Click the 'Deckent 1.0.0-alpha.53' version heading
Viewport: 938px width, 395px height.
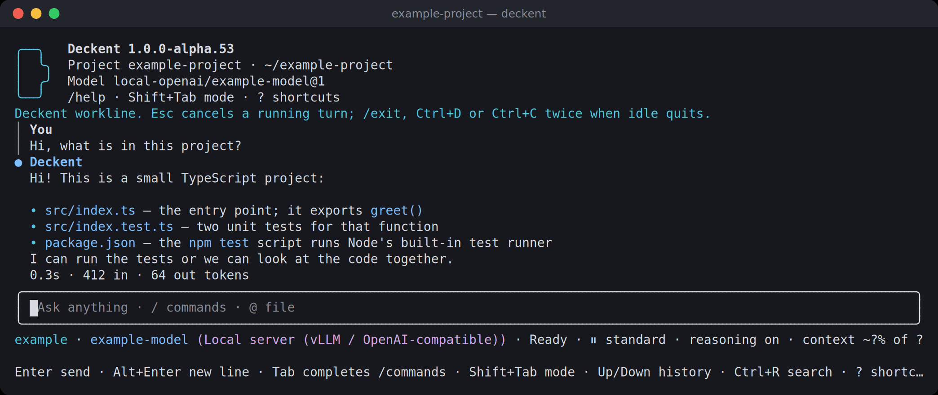151,49
